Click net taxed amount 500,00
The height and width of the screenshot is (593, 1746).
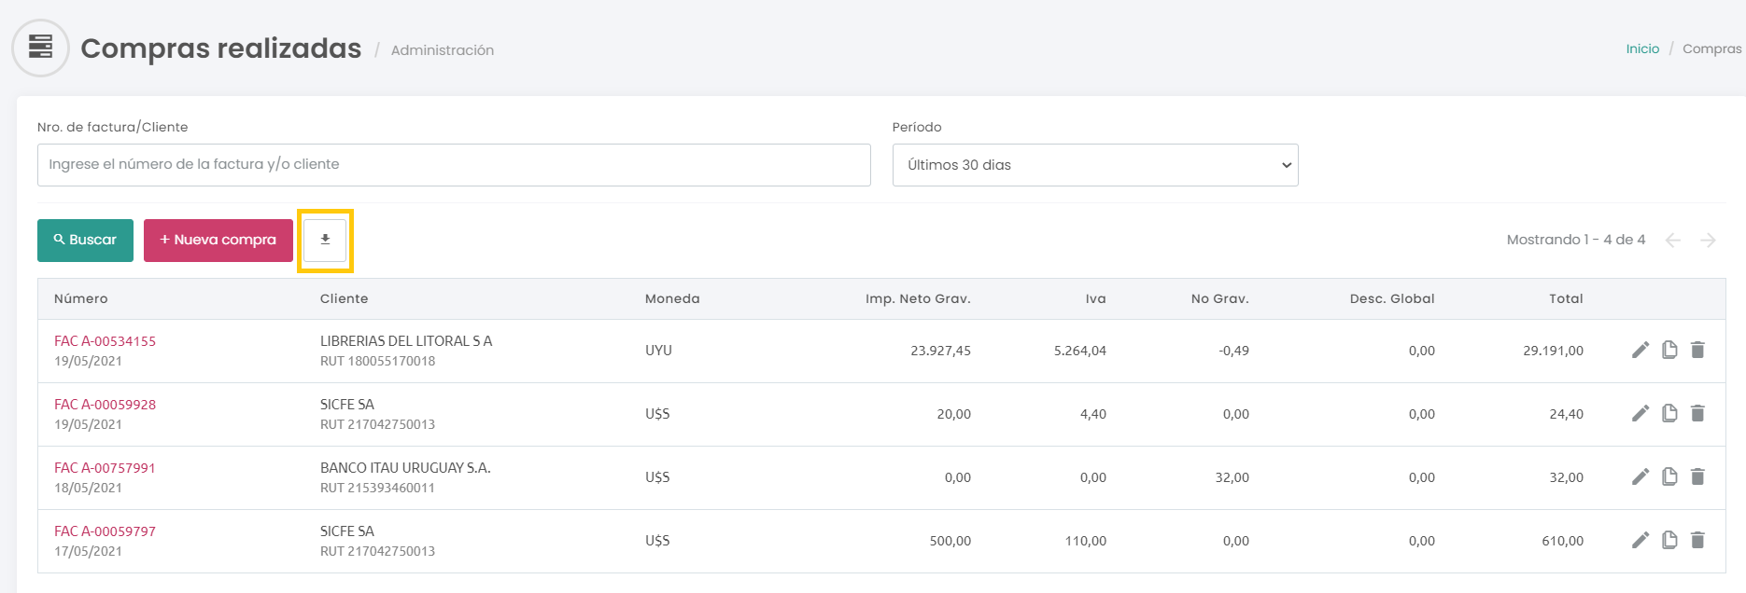[x=950, y=541]
